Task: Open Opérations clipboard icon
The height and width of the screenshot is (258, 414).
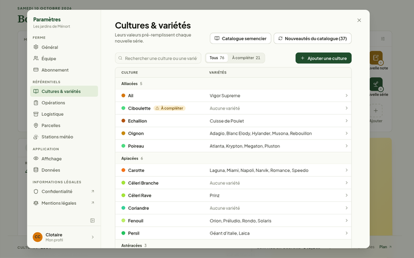Action: 36,103
